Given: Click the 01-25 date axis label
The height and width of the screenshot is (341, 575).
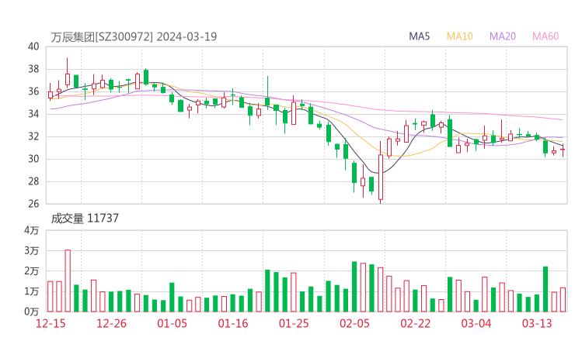Looking at the screenshot, I should tap(294, 323).
